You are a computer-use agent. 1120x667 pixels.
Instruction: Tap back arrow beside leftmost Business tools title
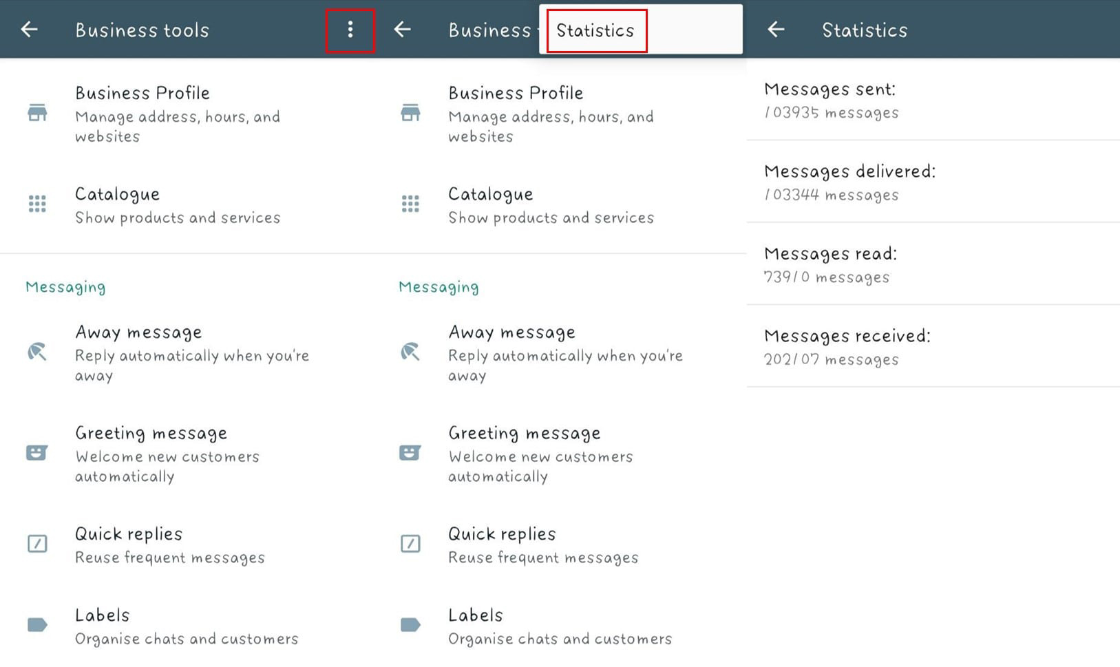(x=29, y=30)
